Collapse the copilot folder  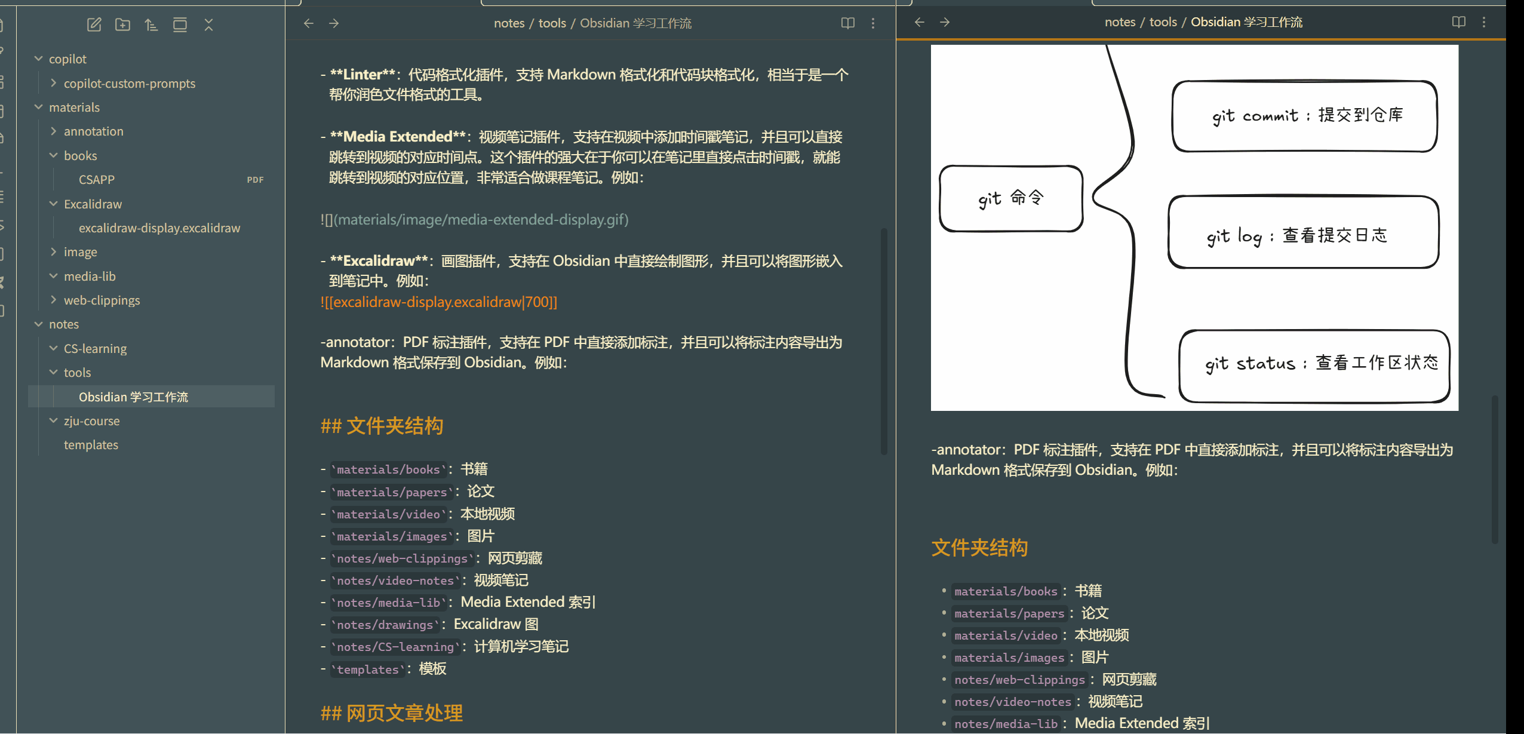39,59
